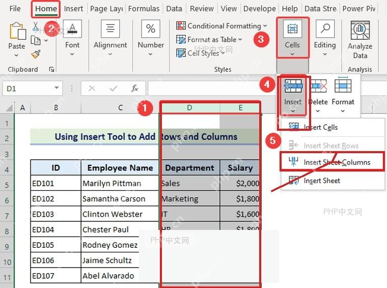Expand the Copy dropdown arrow
This screenshot has width=387, height=288.
tap(46, 40)
